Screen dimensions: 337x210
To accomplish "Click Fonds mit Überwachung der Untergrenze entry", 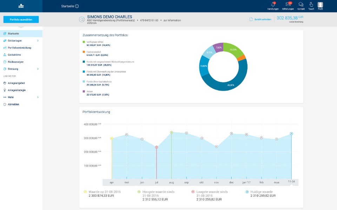I will [x=104, y=73].
